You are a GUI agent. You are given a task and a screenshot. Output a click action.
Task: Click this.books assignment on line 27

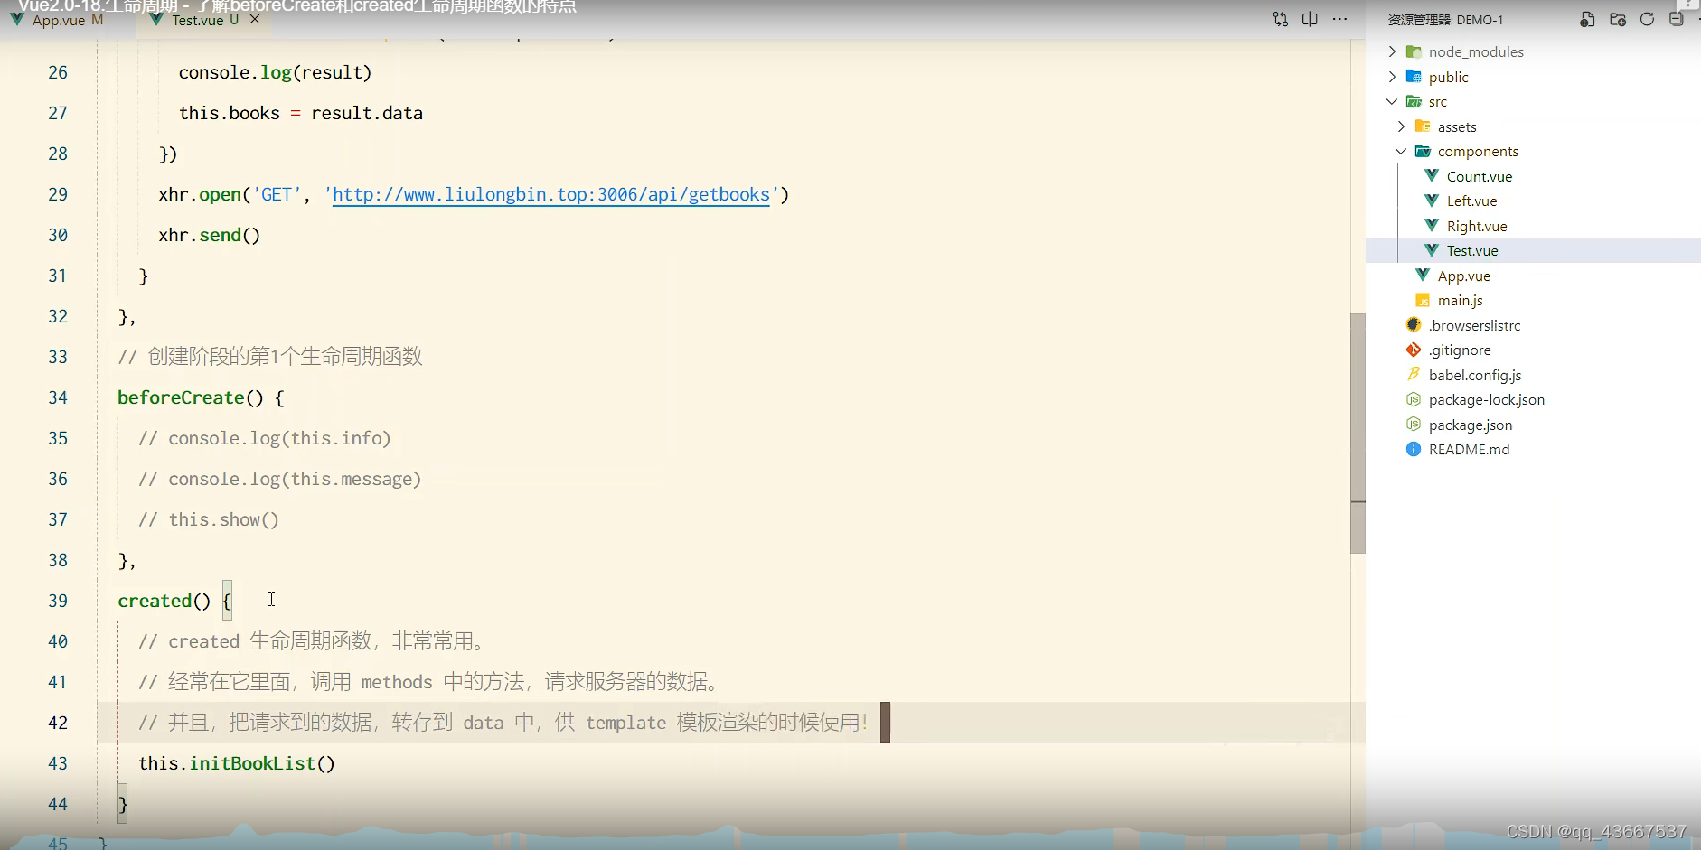tap(301, 113)
